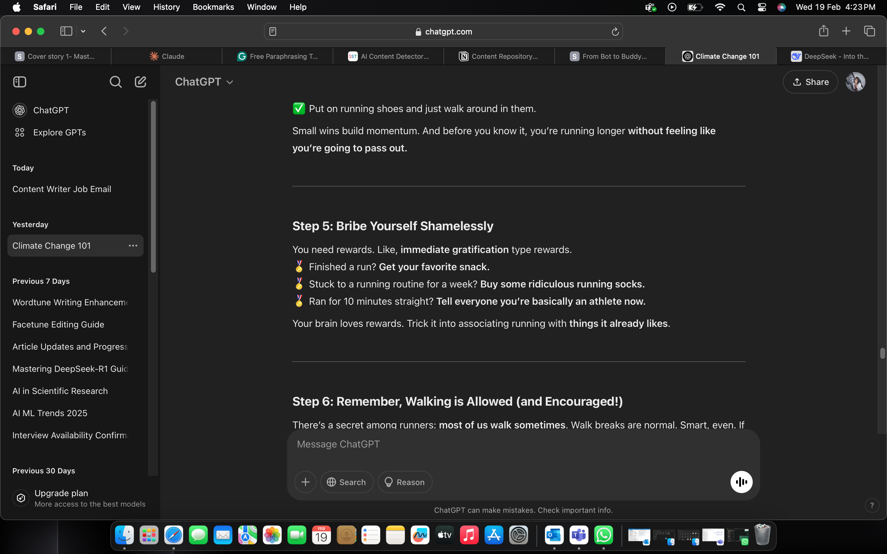The height and width of the screenshot is (554, 887).
Task: Open the History menu in menu bar
Action: click(x=166, y=7)
